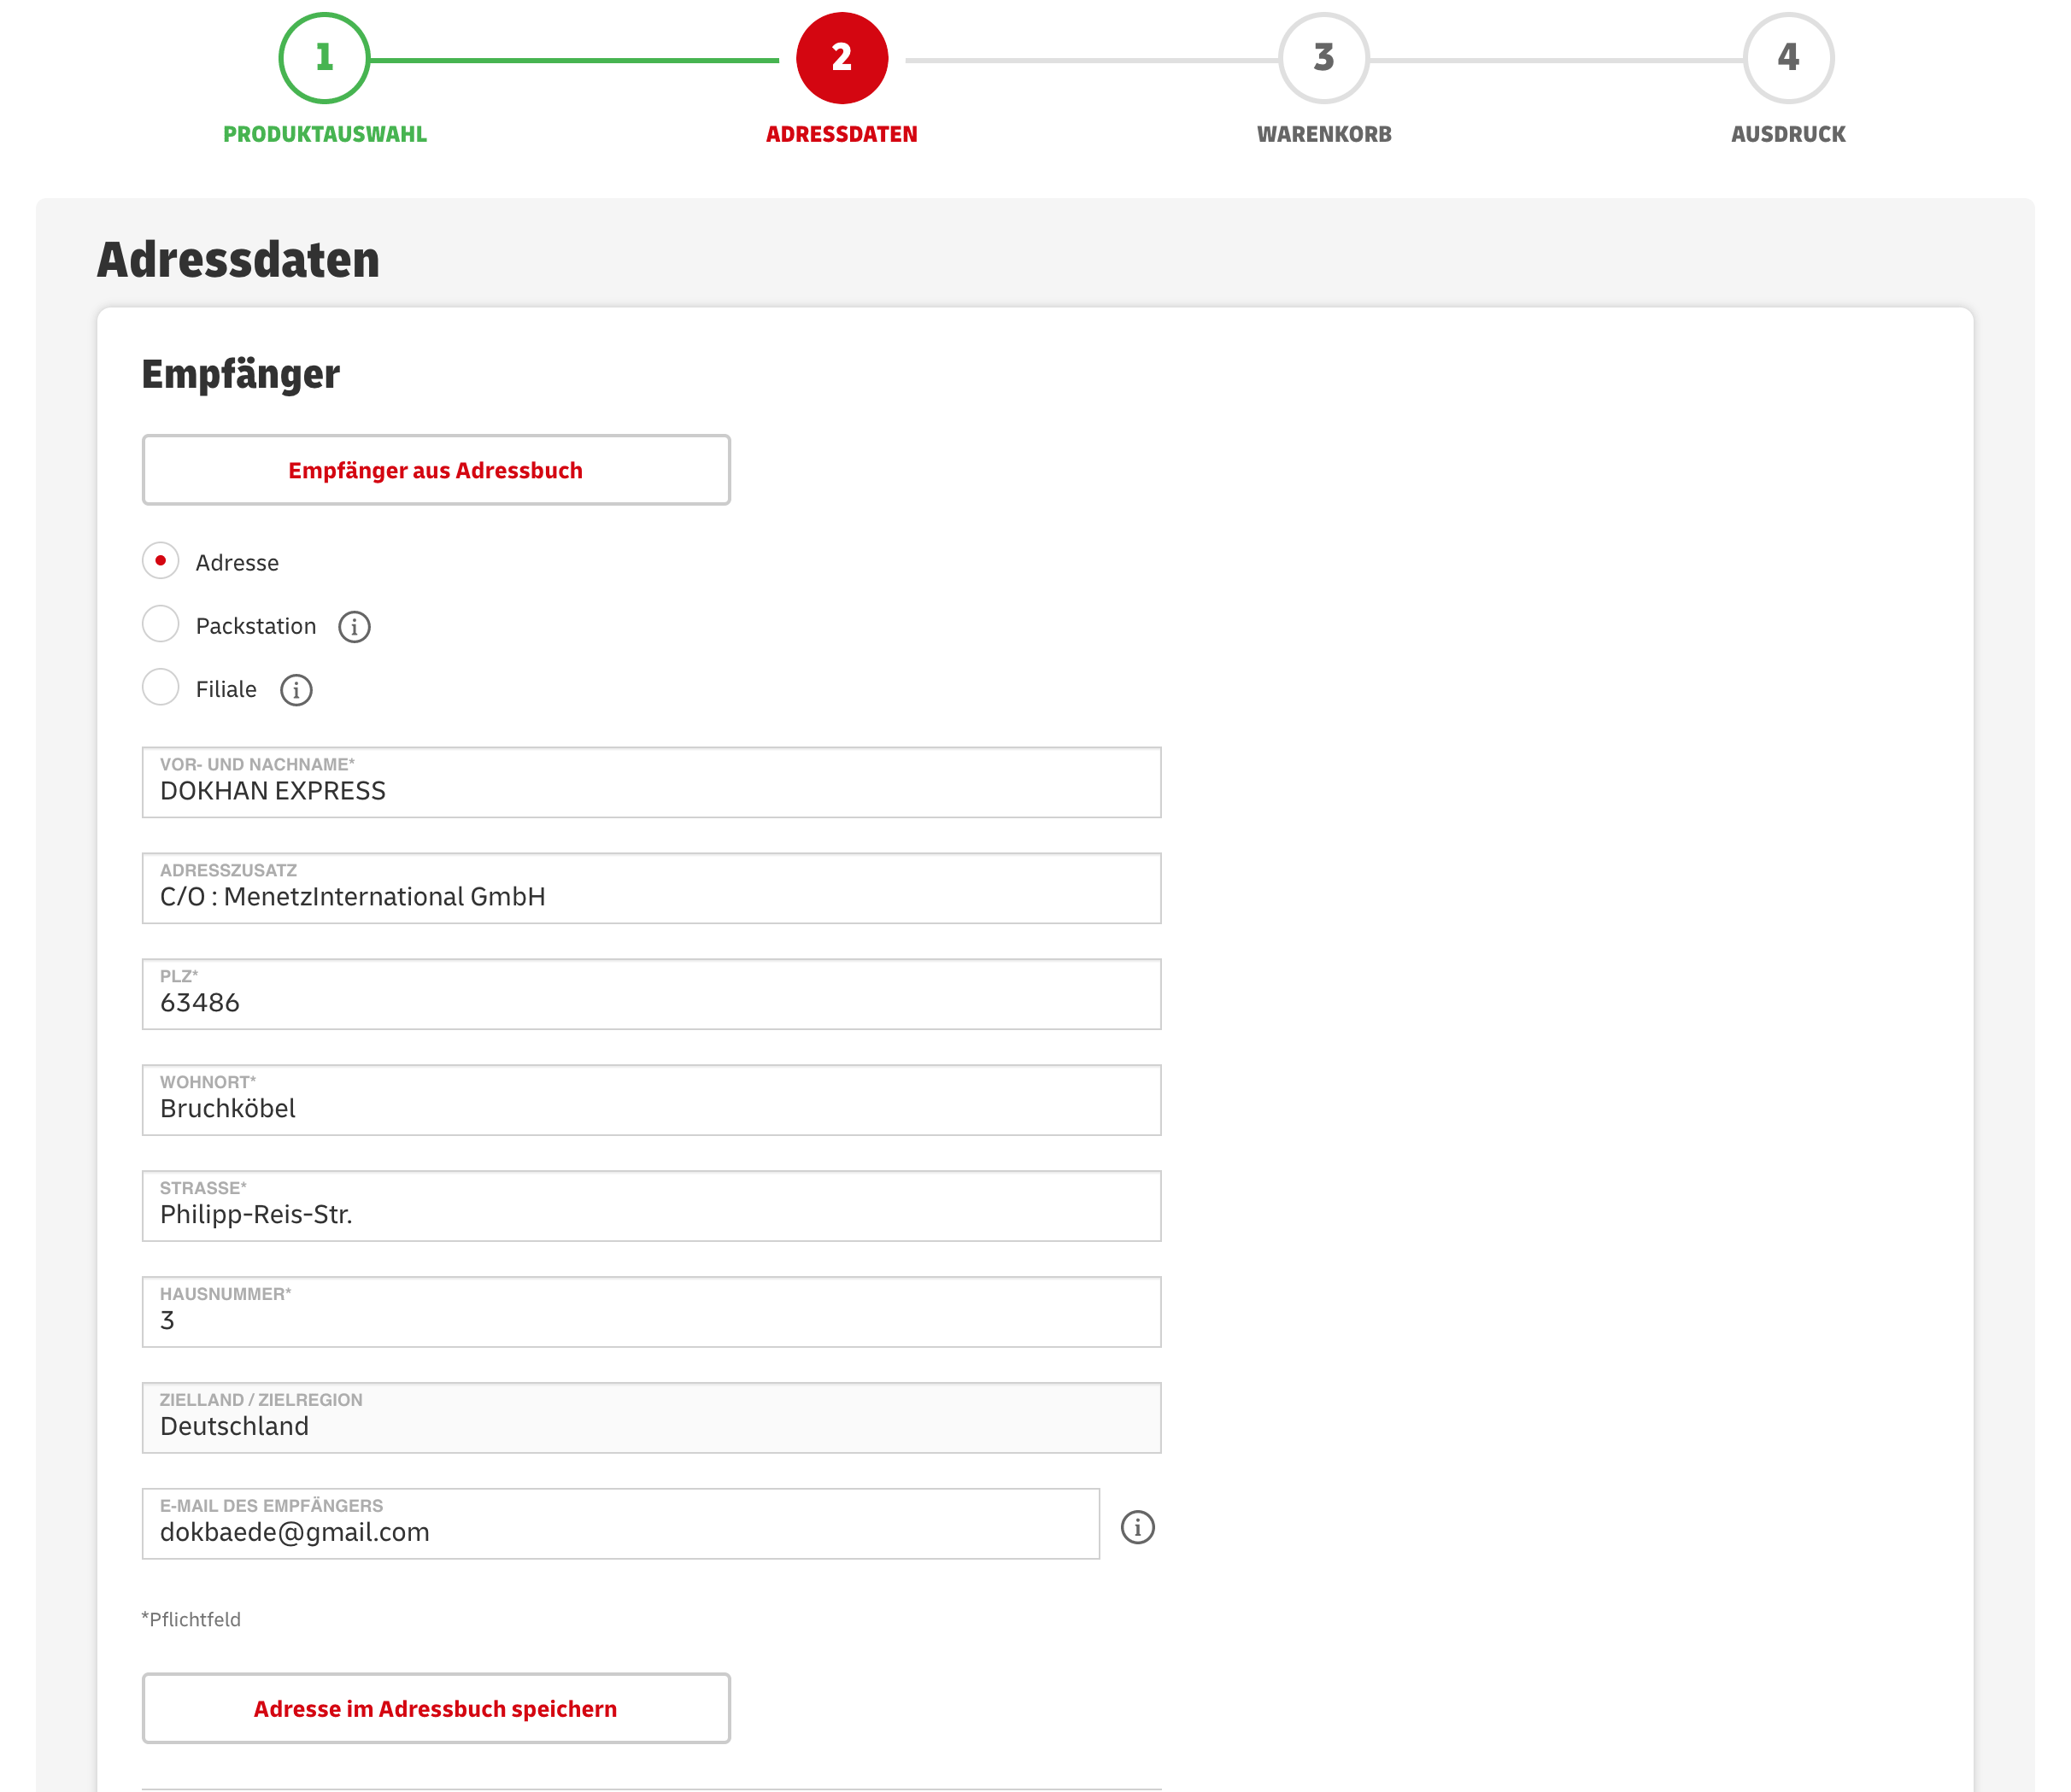Click the Packstation info icon
2071x1792 pixels.
click(354, 627)
